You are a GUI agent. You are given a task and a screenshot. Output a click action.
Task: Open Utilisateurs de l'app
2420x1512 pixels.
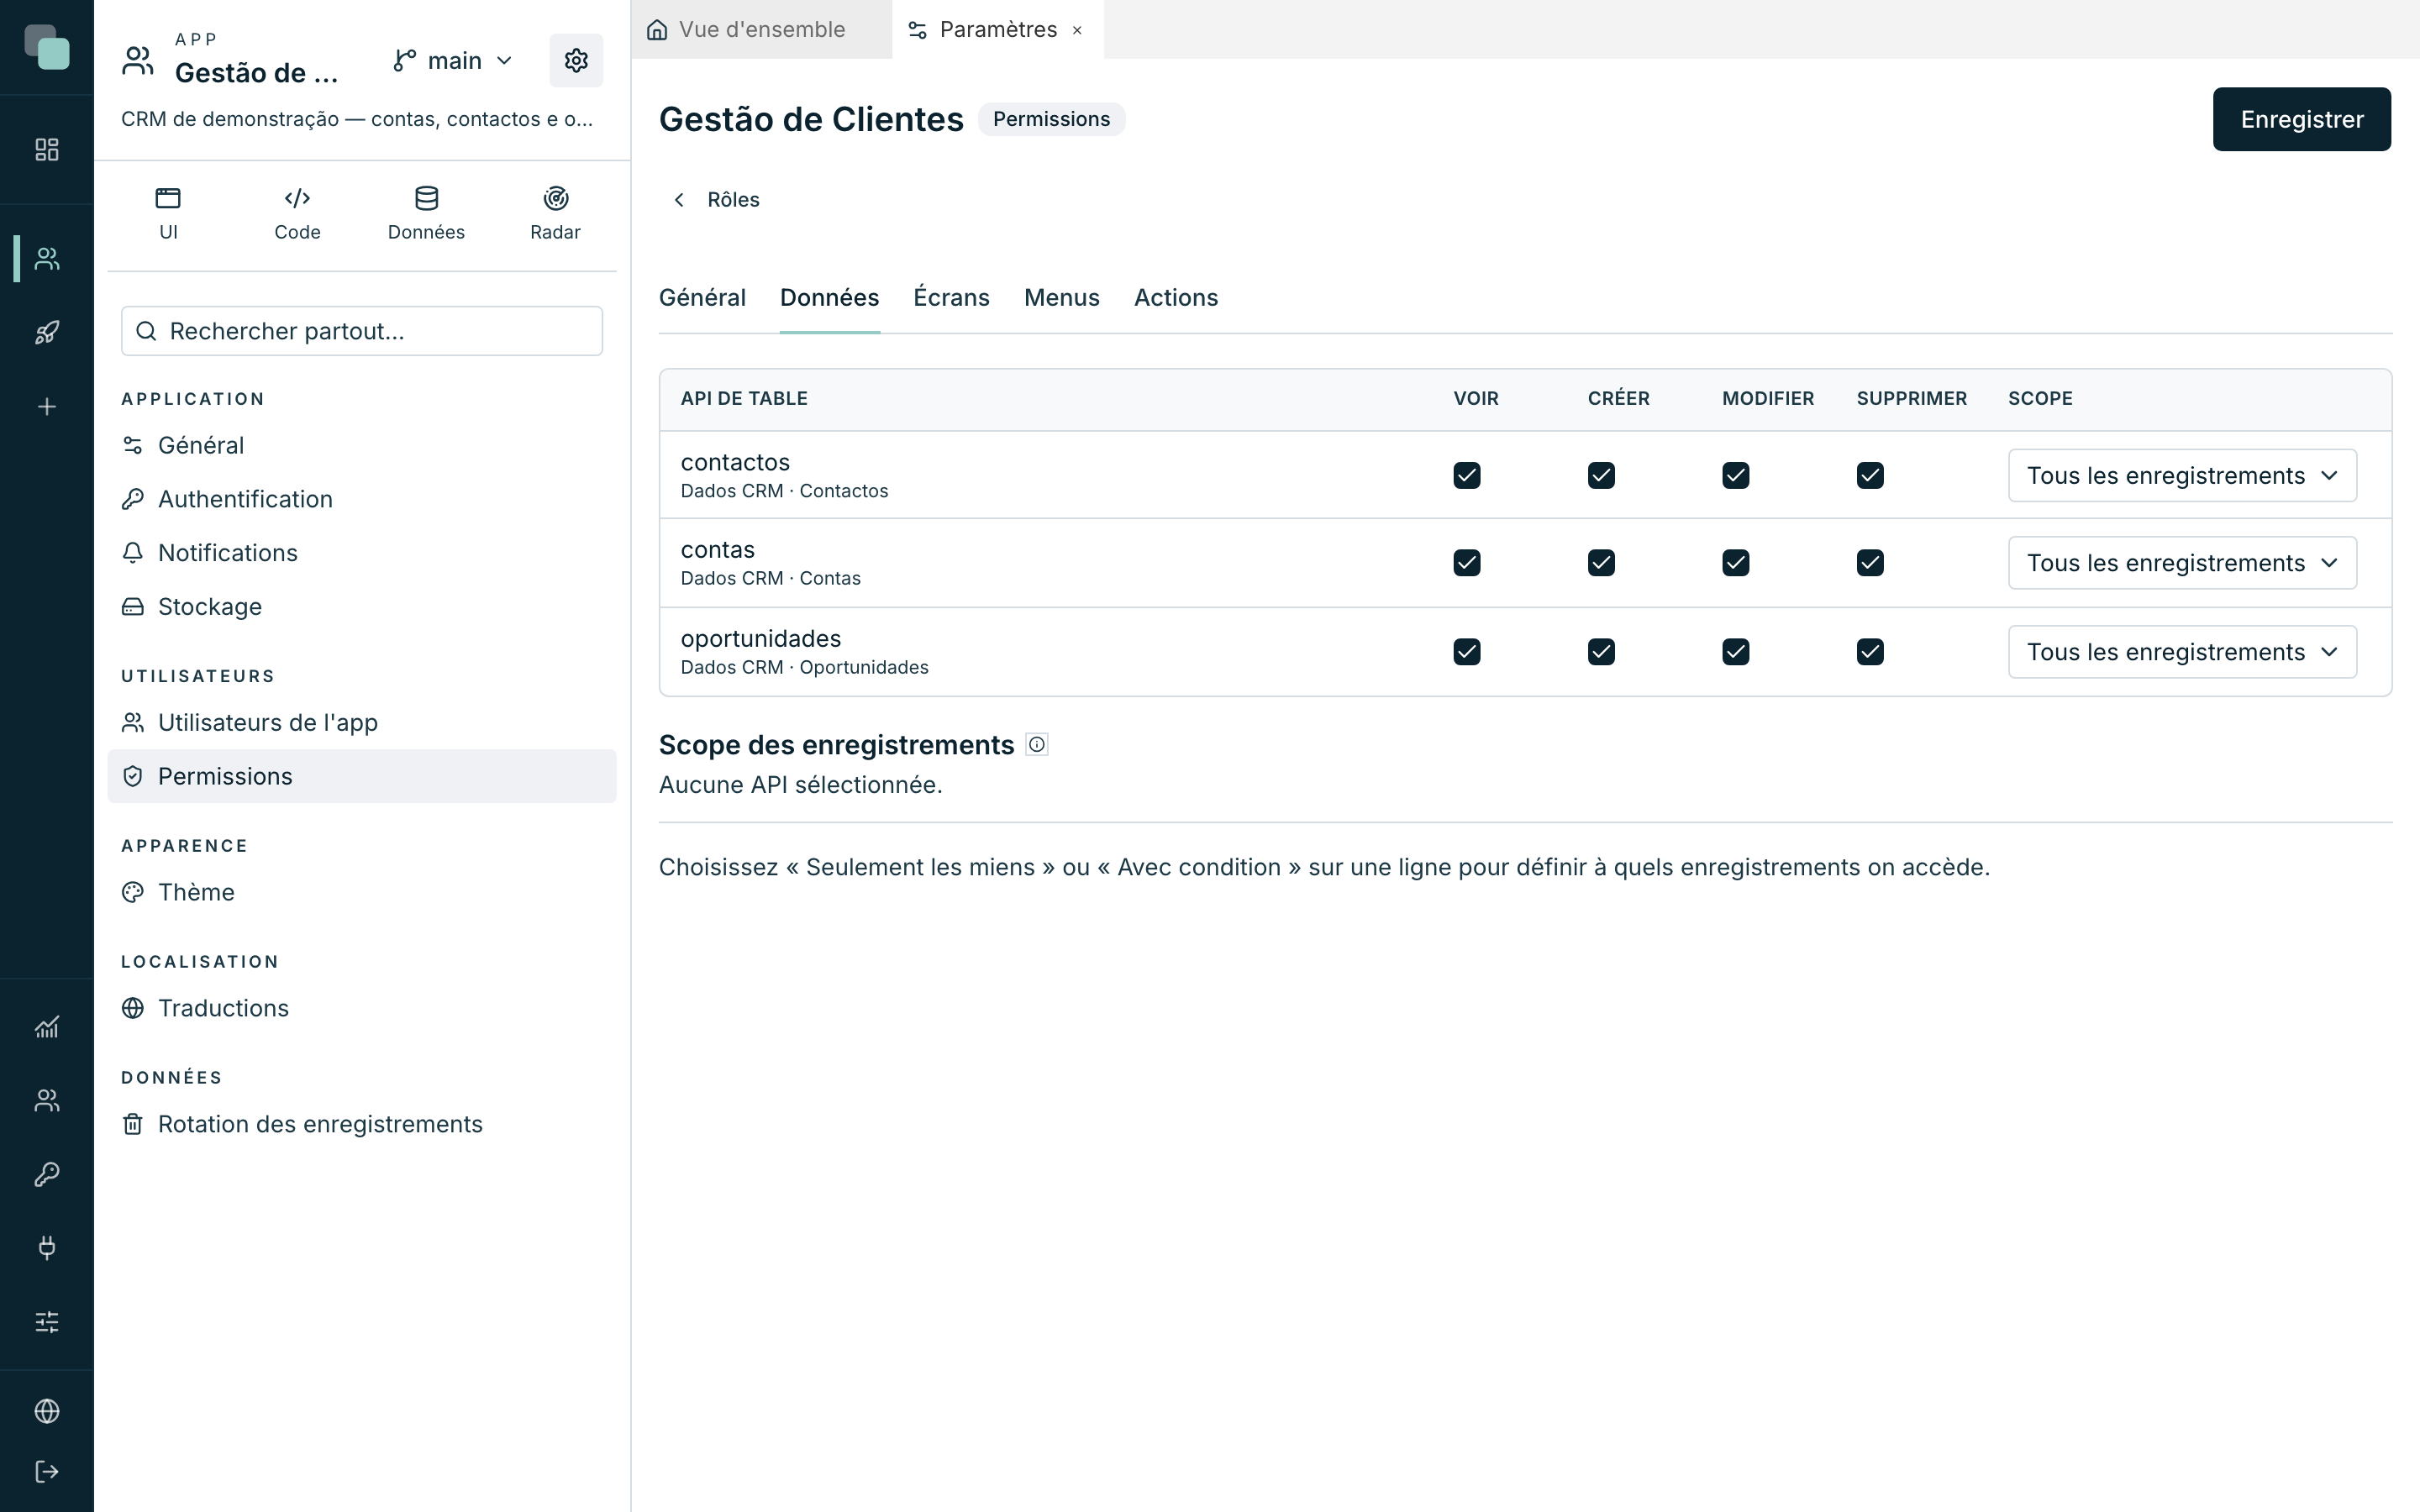coord(361,722)
